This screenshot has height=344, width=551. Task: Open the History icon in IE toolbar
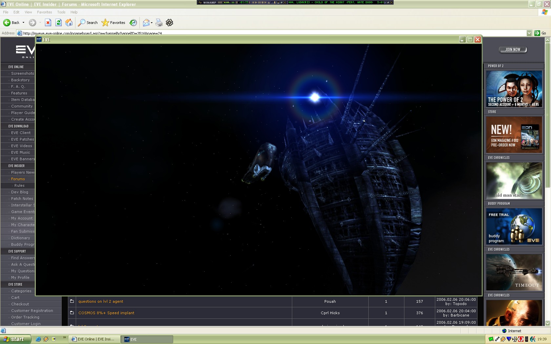point(133,23)
